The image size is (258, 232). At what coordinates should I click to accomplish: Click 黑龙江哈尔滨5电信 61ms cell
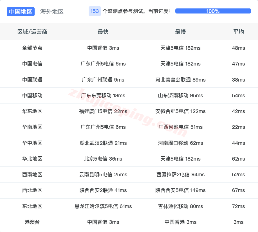[103, 206]
